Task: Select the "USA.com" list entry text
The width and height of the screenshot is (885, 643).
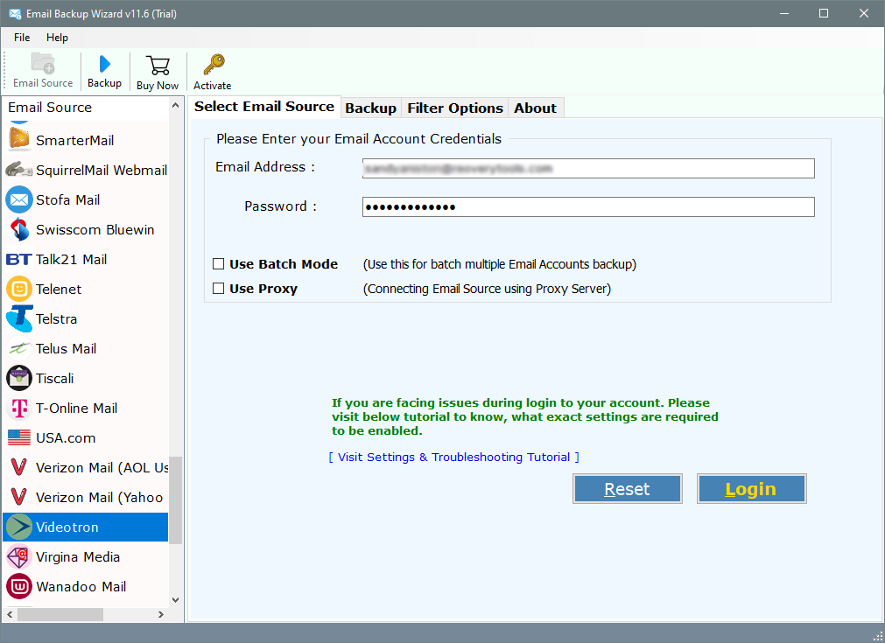Action: pos(66,437)
